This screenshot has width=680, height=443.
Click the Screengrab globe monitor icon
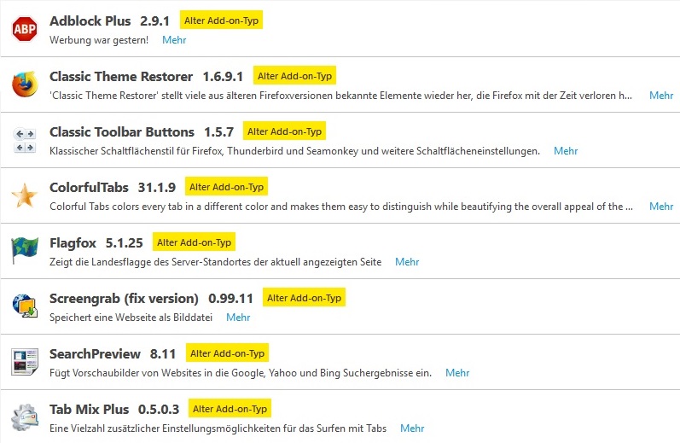point(25,306)
